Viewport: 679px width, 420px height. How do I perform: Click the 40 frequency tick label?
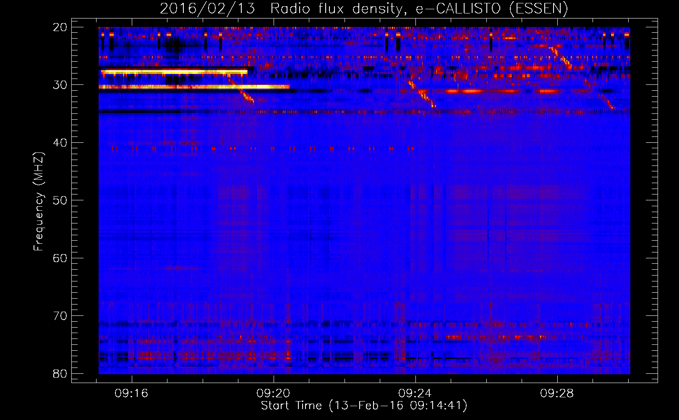pyautogui.click(x=60, y=143)
